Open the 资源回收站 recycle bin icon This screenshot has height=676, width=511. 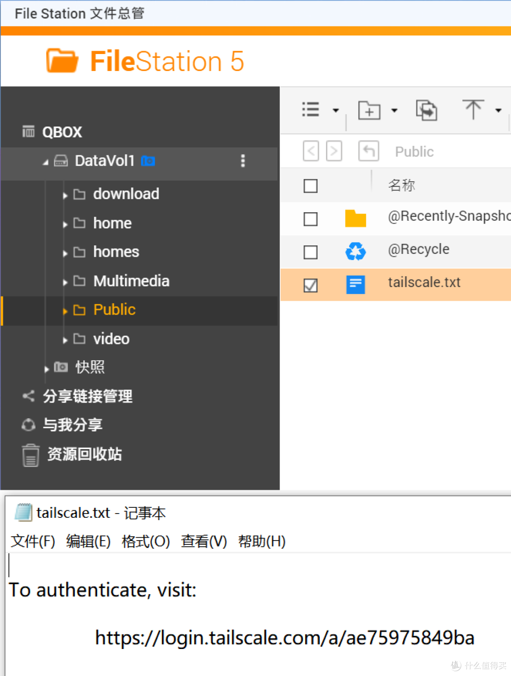click(30, 454)
